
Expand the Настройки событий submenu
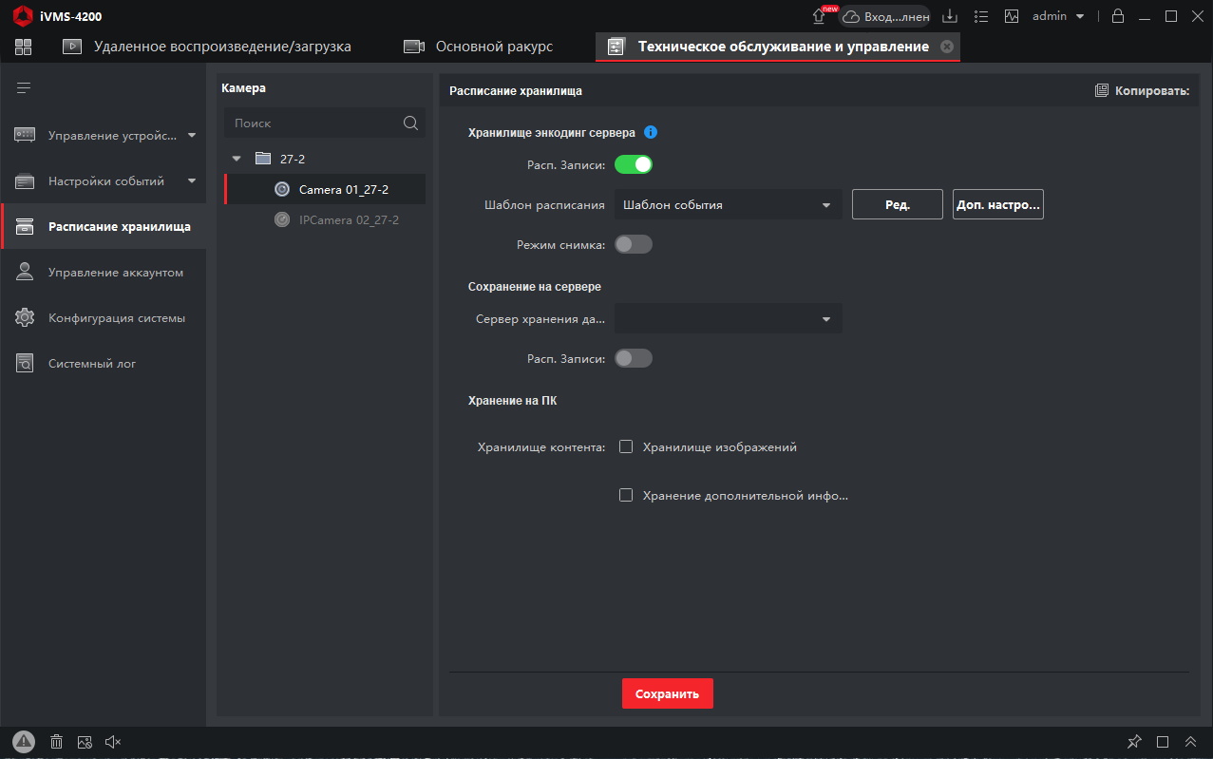click(x=192, y=180)
